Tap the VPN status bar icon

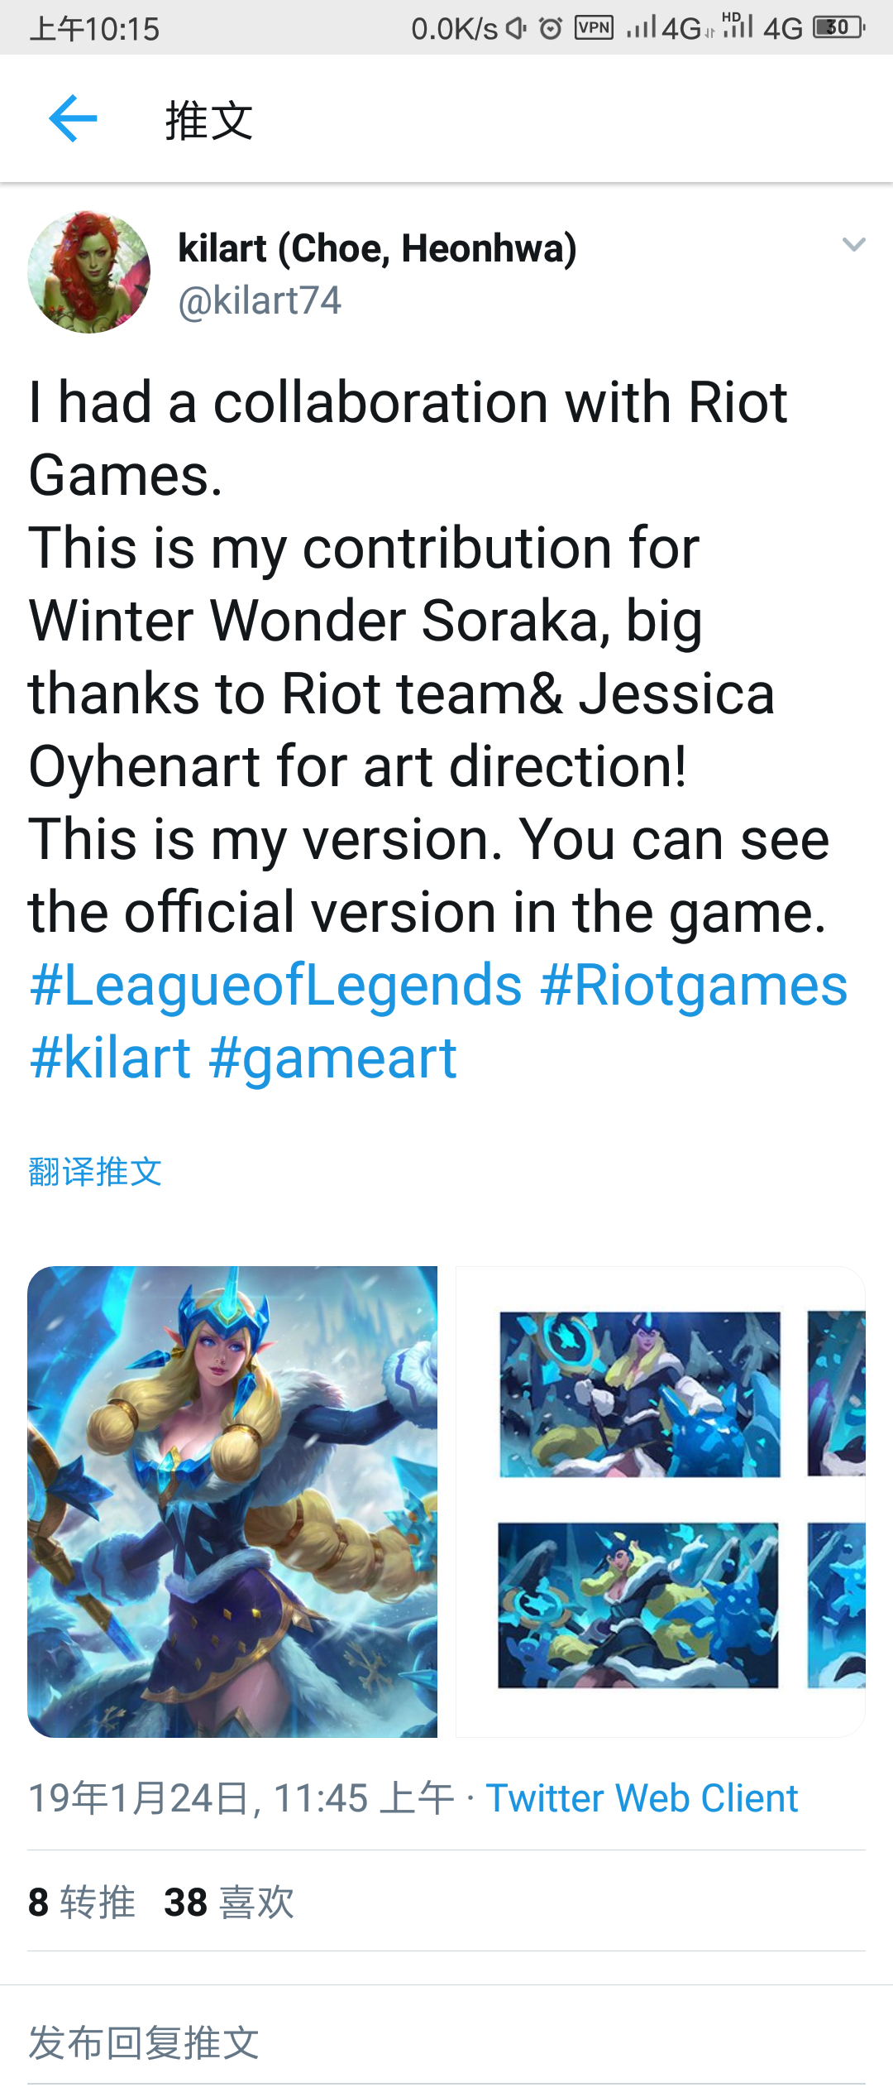(x=594, y=28)
